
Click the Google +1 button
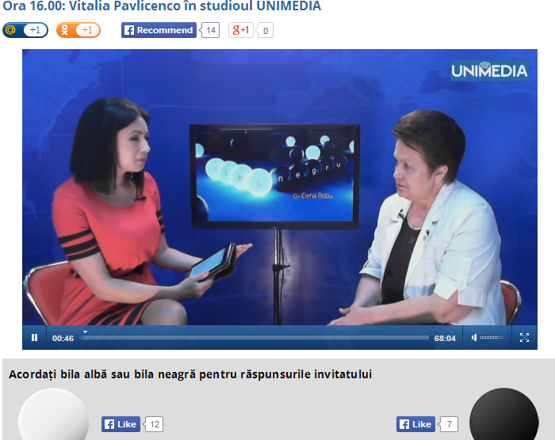tap(241, 30)
